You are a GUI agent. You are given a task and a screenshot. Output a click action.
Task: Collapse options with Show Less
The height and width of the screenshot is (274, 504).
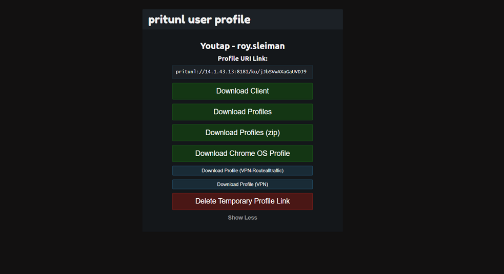[x=242, y=218]
